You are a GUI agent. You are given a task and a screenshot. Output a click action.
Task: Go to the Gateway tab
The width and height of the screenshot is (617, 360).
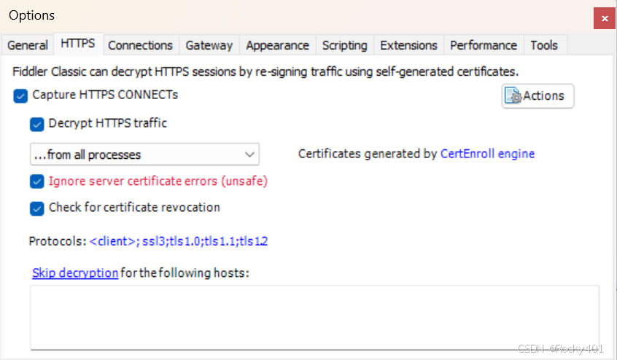pos(209,45)
